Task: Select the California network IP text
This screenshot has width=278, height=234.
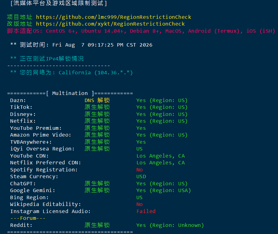Action: 95,73
